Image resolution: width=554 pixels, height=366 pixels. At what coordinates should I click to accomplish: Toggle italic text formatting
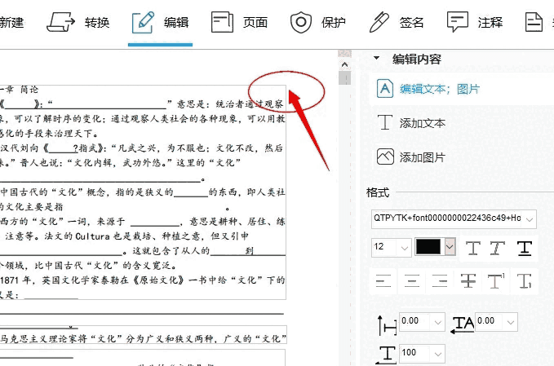497,249
